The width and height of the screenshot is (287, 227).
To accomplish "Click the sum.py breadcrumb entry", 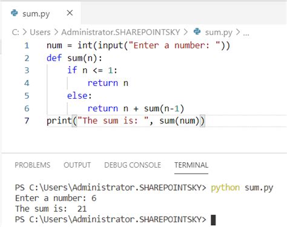I will click(219, 33).
